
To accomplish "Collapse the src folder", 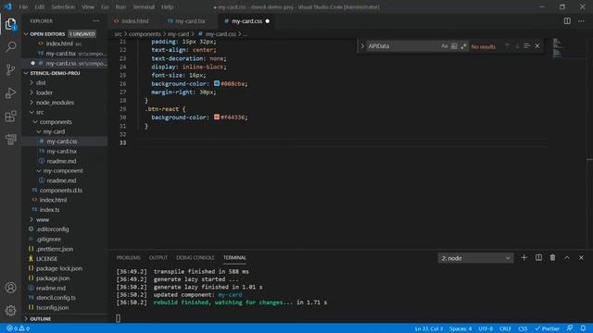I will (39, 112).
